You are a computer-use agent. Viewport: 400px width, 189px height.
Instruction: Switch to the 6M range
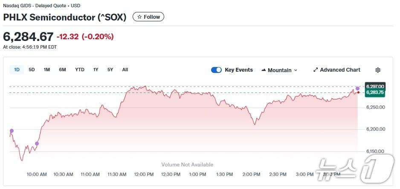tap(62, 70)
